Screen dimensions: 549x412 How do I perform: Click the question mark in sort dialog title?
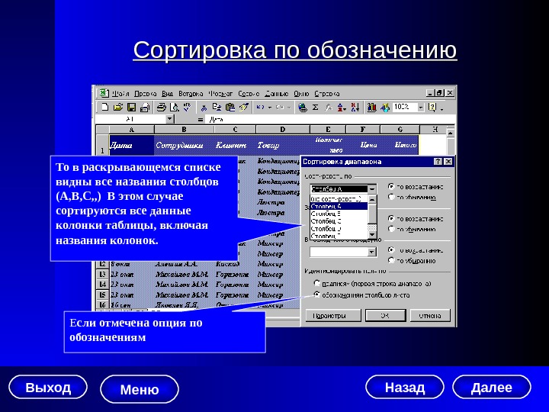point(438,162)
